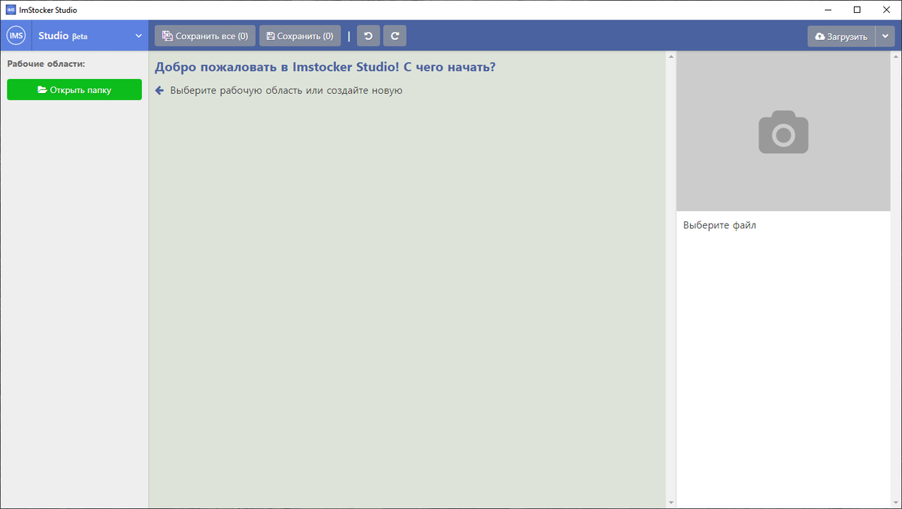
Task: Click the undo arrow icon
Action: 368,36
